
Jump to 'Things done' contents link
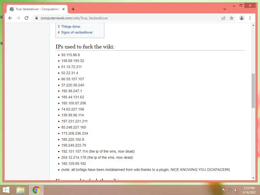point(71,26)
